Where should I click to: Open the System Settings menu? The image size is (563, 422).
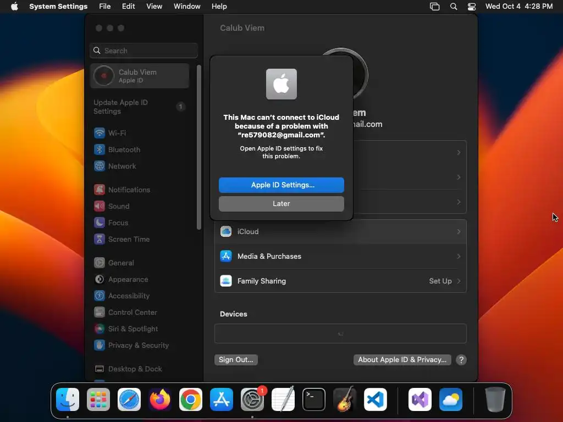point(58,7)
